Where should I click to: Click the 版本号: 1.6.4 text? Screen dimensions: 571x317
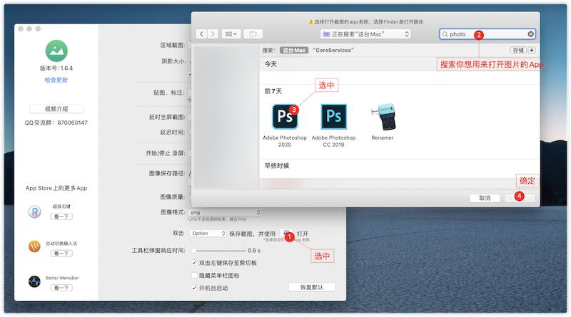[x=56, y=68]
